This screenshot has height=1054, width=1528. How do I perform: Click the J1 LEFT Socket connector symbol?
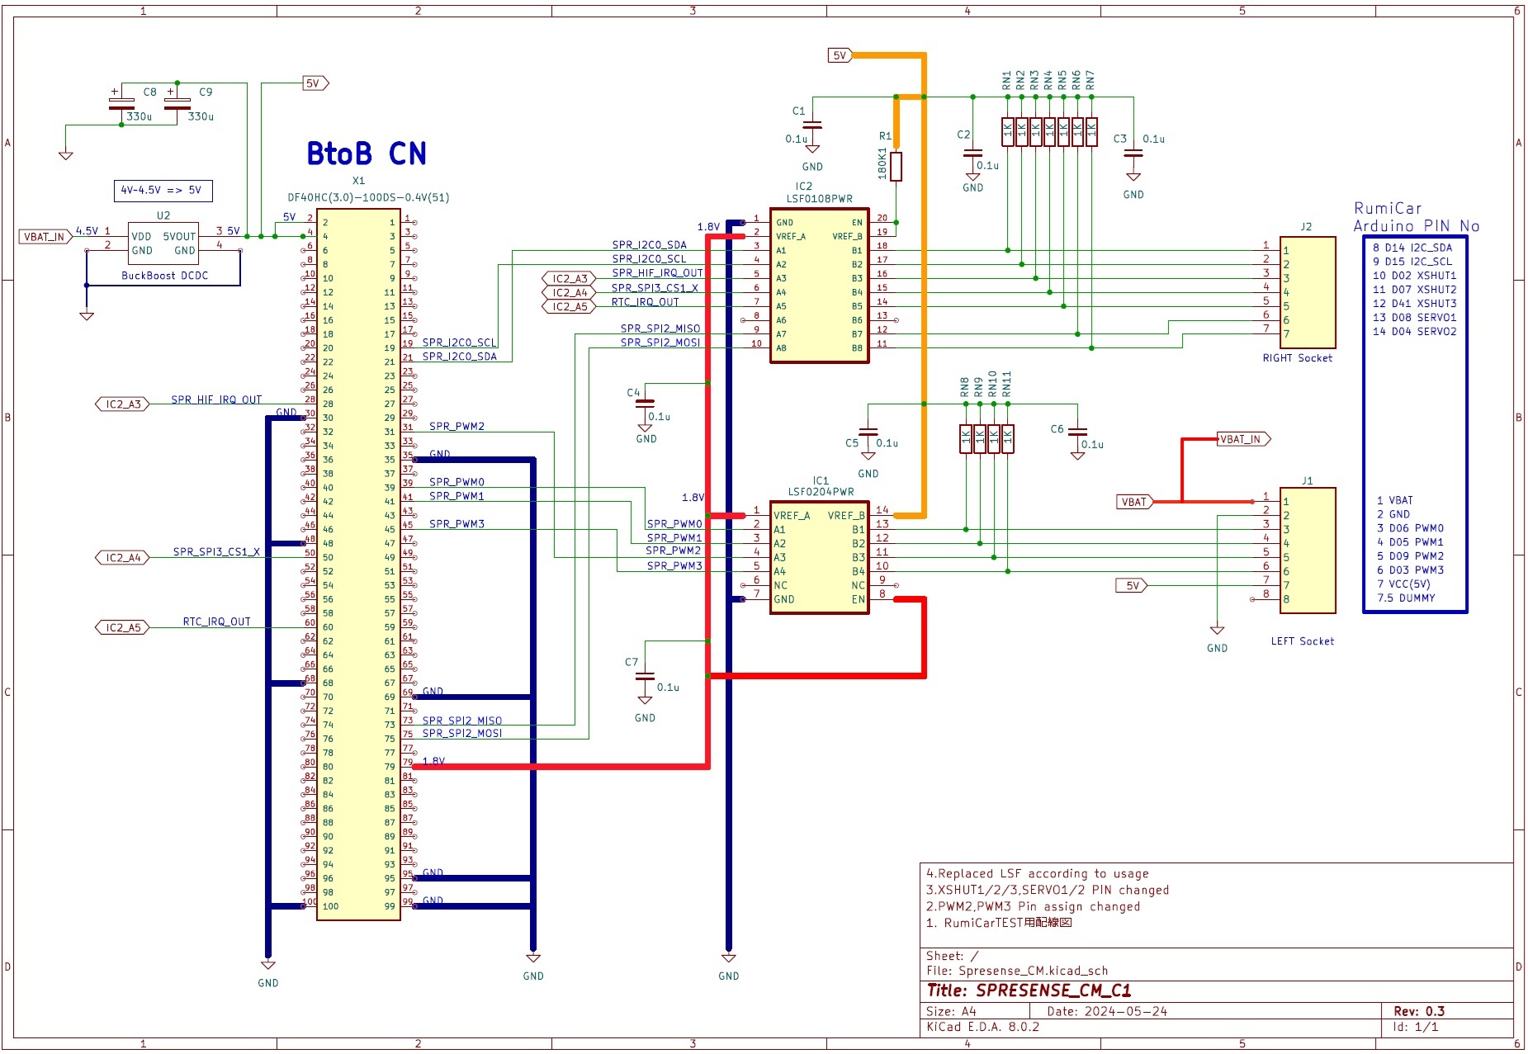(x=1308, y=550)
